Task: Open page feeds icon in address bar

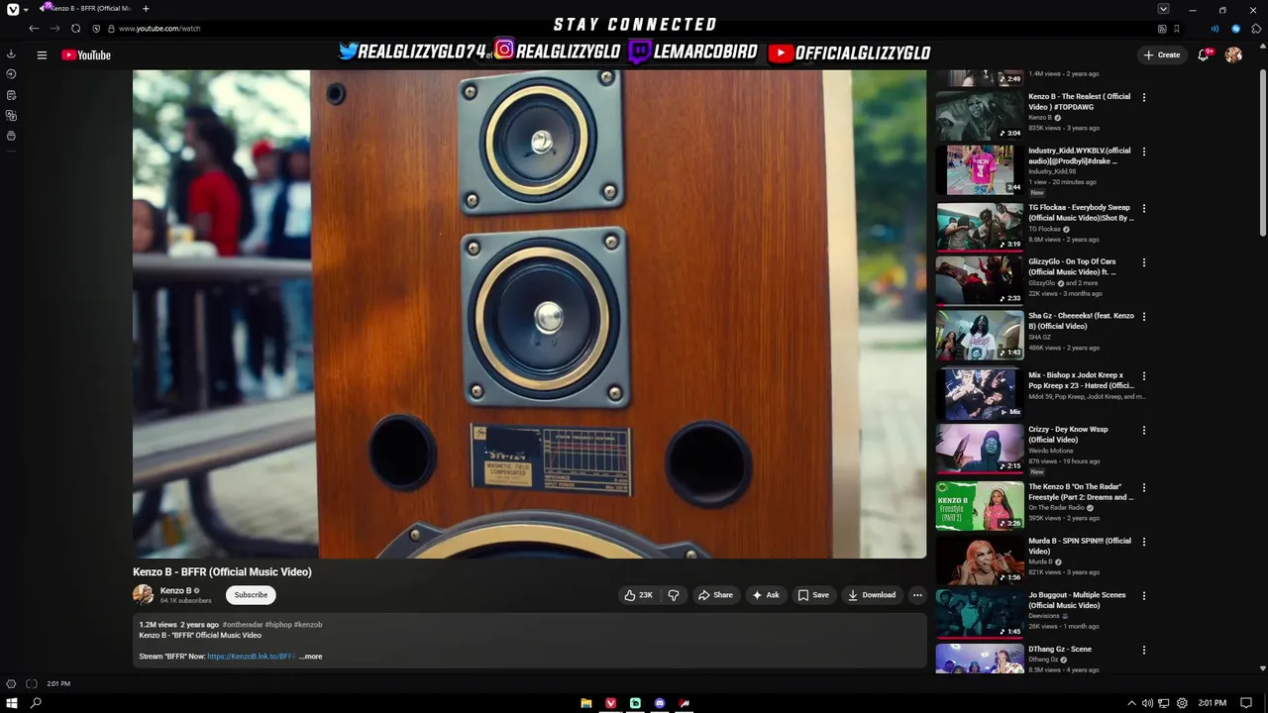Action: click(x=1162, y=29)
